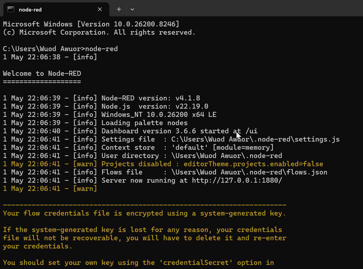Click the Microsoft Corporation copyright line

click(99, 32)
